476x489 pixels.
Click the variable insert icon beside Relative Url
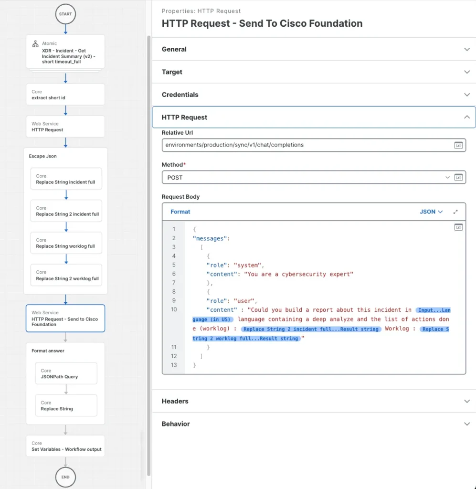point(458,145)
